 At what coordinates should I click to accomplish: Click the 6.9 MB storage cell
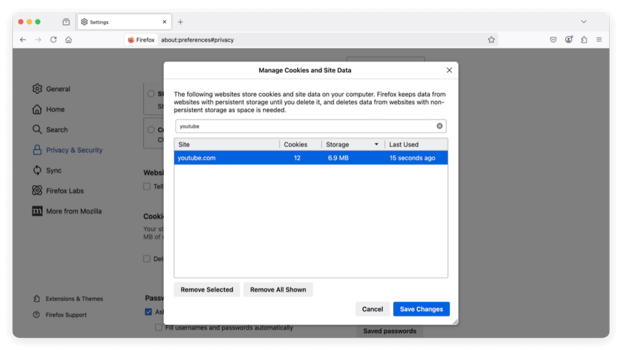(338, 158)
